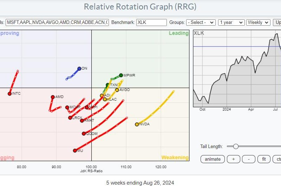This screenshot has height=186, width=281.
Task: Click the fit button
Action: tap(264, 159)
